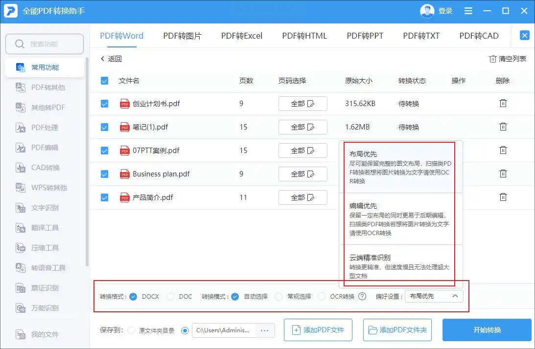Screen dimensions: 535x349
Task: Open 翻译工具 sidebar item
Action: coord(45,228)
